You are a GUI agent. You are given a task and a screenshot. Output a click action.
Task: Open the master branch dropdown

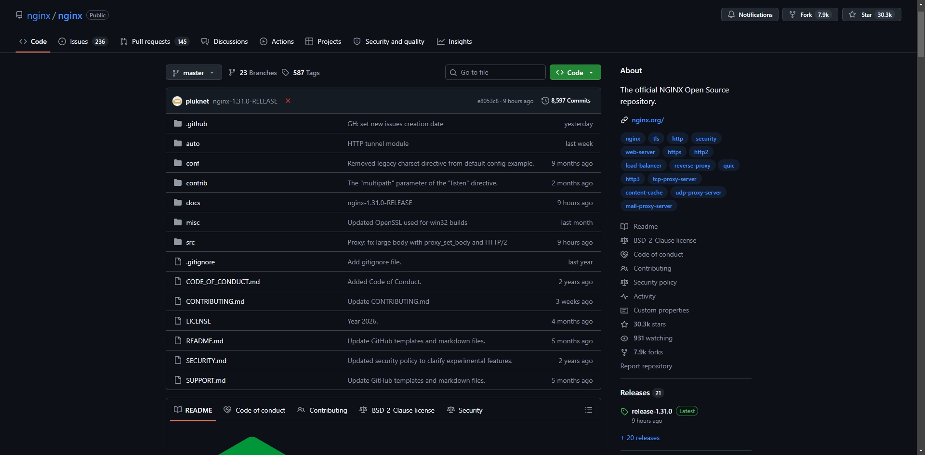click(x=194, y=73)
